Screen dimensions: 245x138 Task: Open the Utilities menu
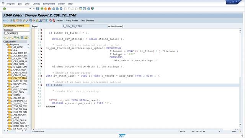click(x=36, y=4)
